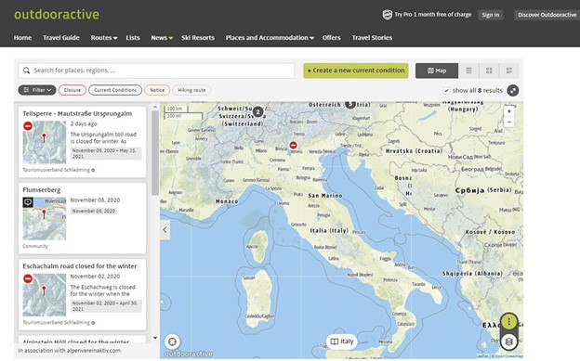Click Tourismusverband Schladming under Eschachalm card

(x=56, y=323)
